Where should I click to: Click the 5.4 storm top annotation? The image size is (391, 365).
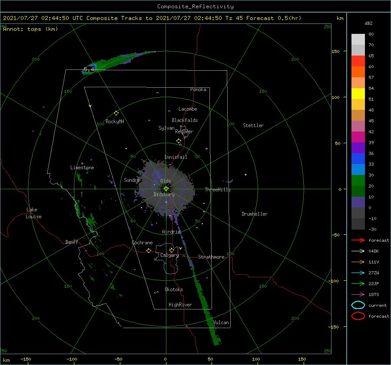pos(89,69)
